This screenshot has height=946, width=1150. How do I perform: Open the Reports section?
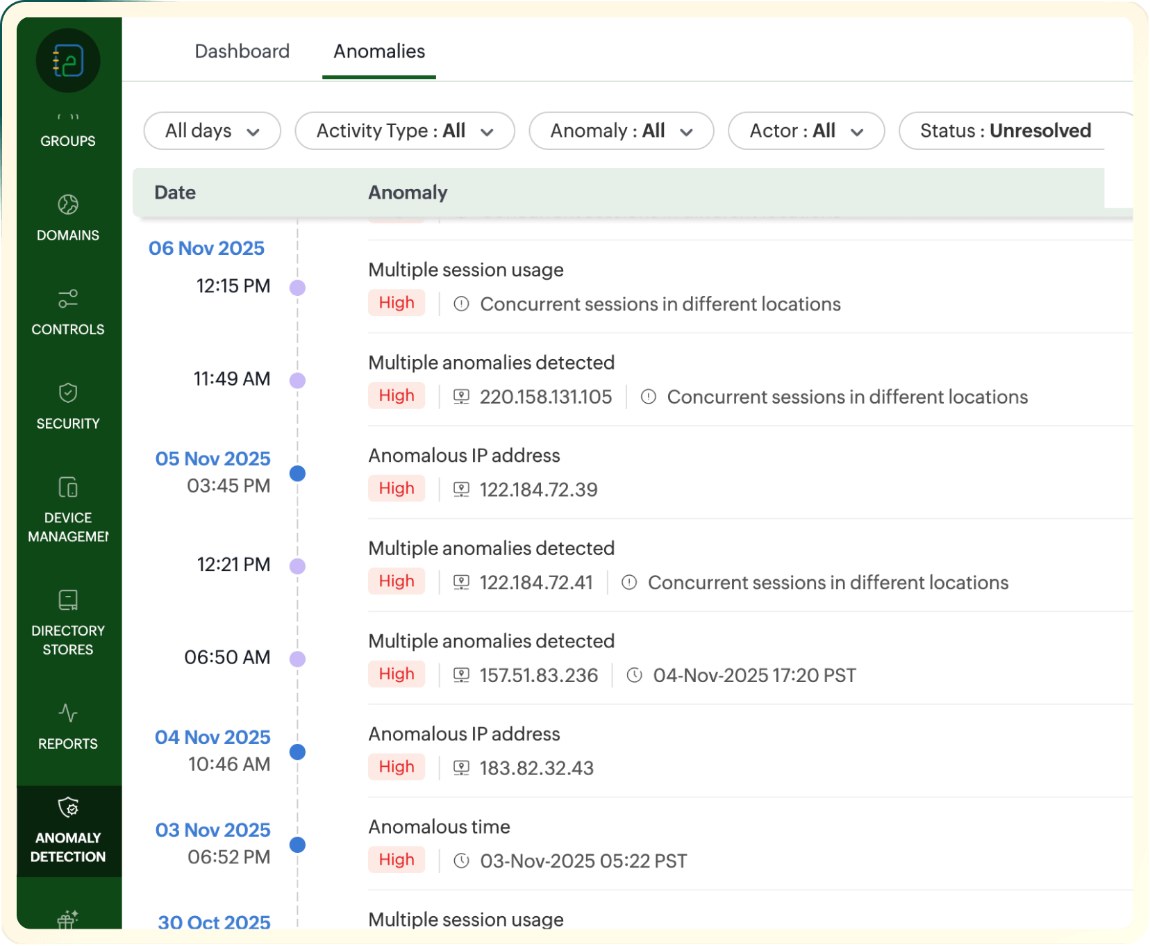point(67,726)
